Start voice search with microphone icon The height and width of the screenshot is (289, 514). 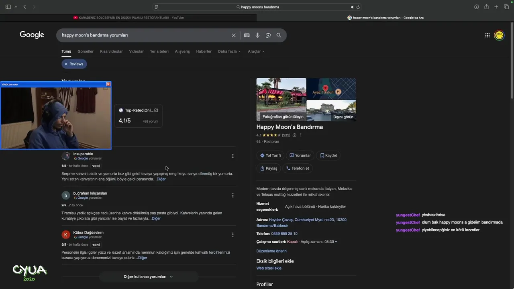click(257, 35)
